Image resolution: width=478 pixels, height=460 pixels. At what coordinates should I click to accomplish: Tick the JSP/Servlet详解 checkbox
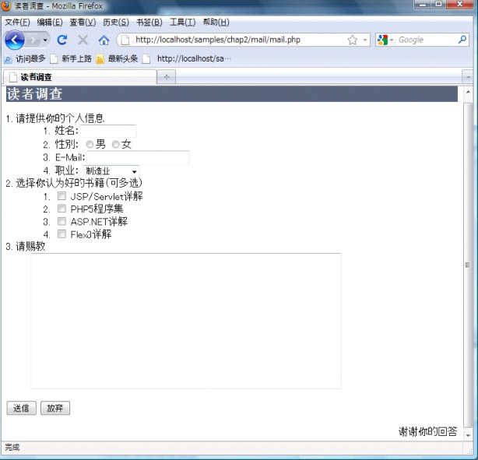[62, 196]
